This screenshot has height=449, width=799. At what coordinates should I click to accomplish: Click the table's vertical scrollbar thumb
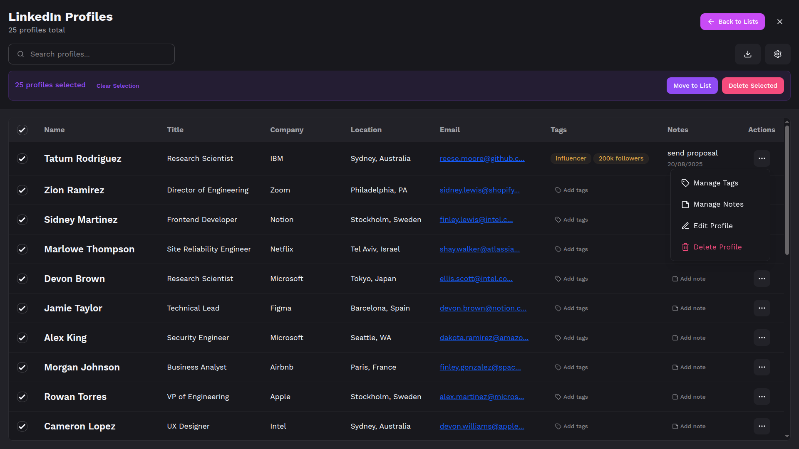click(787, 191)
